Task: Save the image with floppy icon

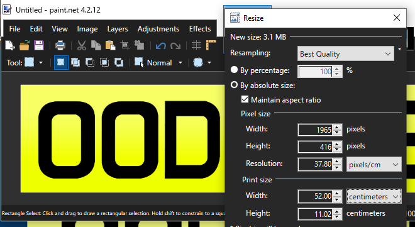Action: click(38, 45)
